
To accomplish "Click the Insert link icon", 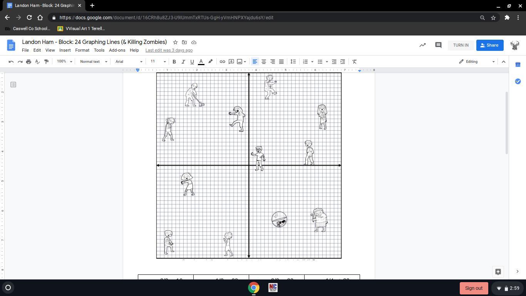I will click(222, 62).
